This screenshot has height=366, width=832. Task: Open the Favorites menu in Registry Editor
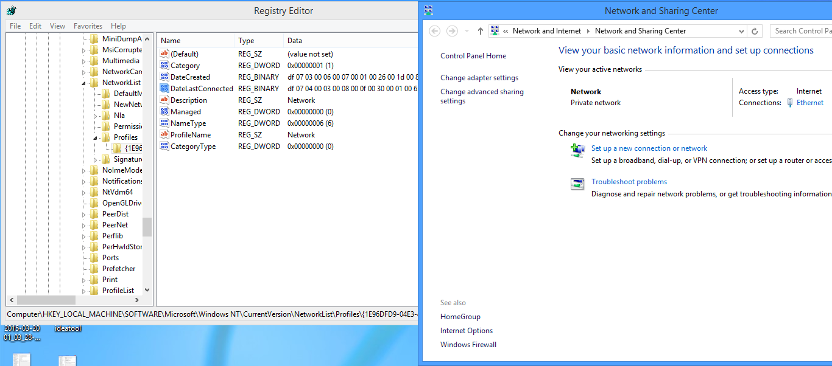[x=88, y=26]
